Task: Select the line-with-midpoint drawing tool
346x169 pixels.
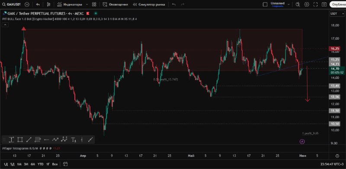Action: pos(90,140)
